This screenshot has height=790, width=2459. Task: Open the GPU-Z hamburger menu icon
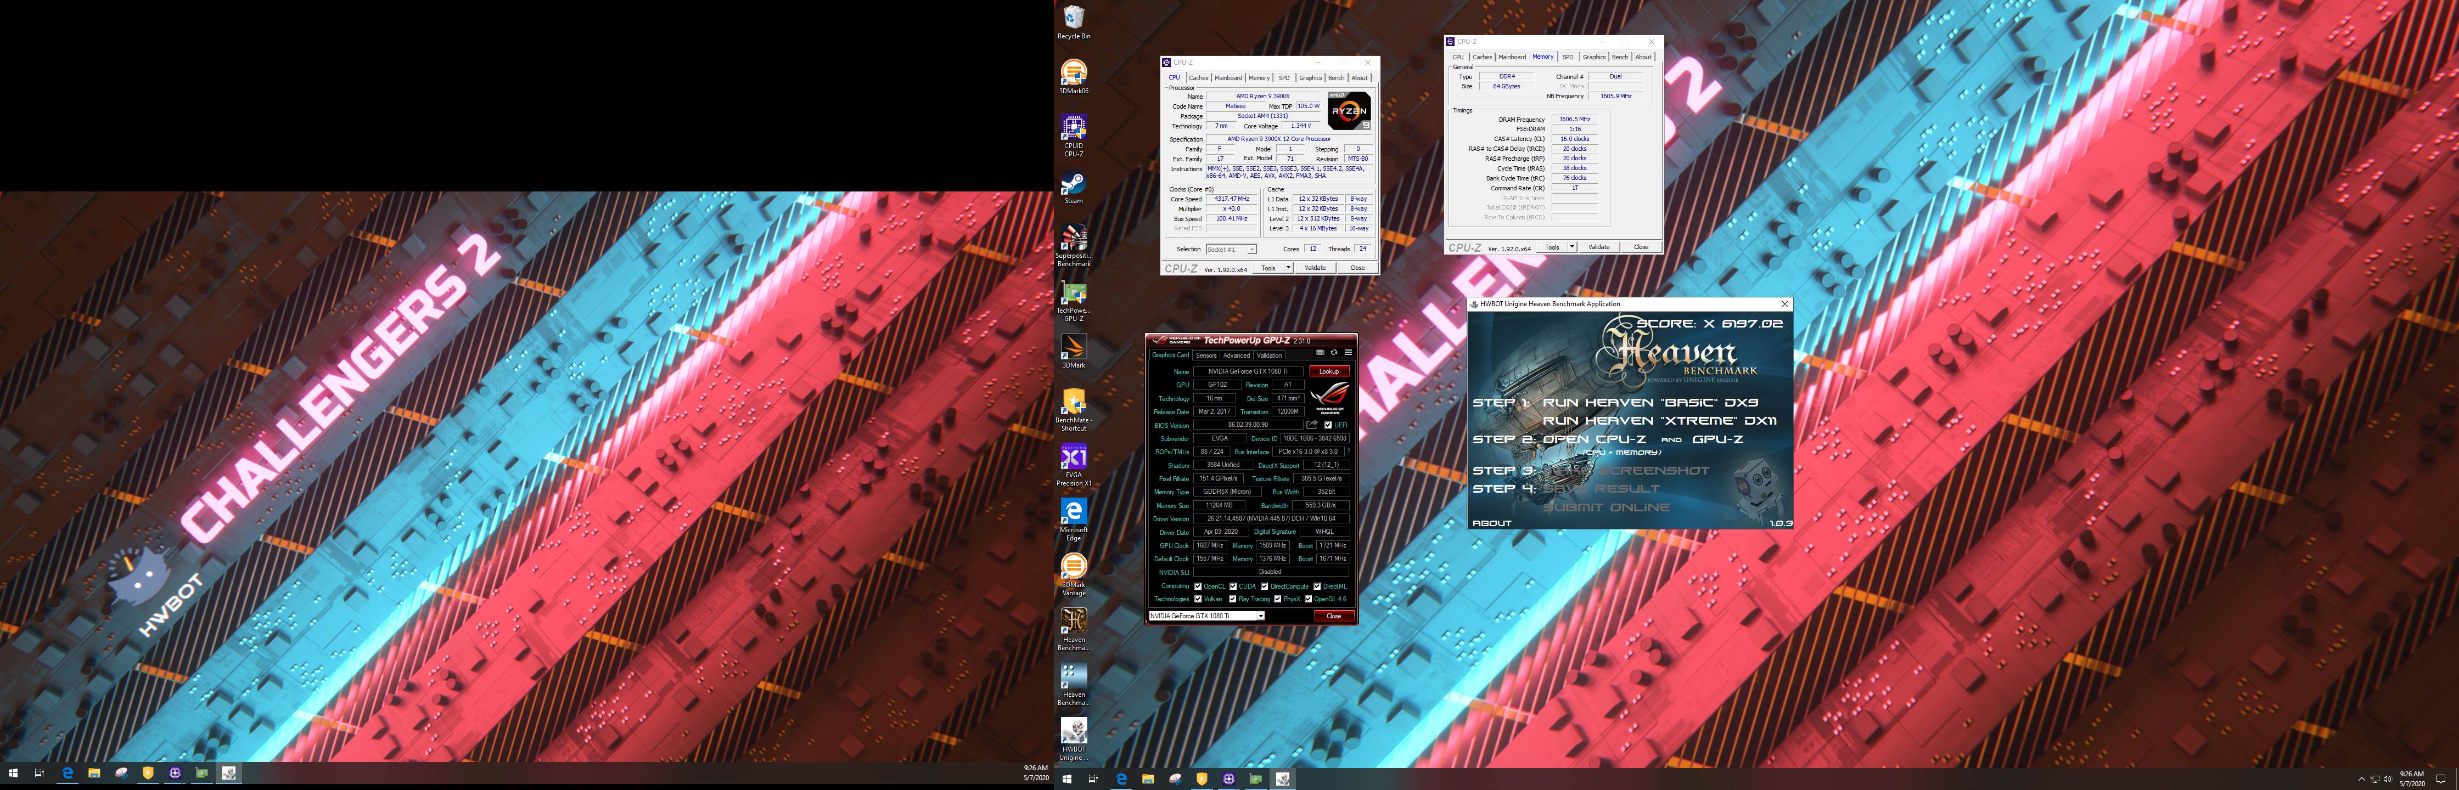[1348, 352]
